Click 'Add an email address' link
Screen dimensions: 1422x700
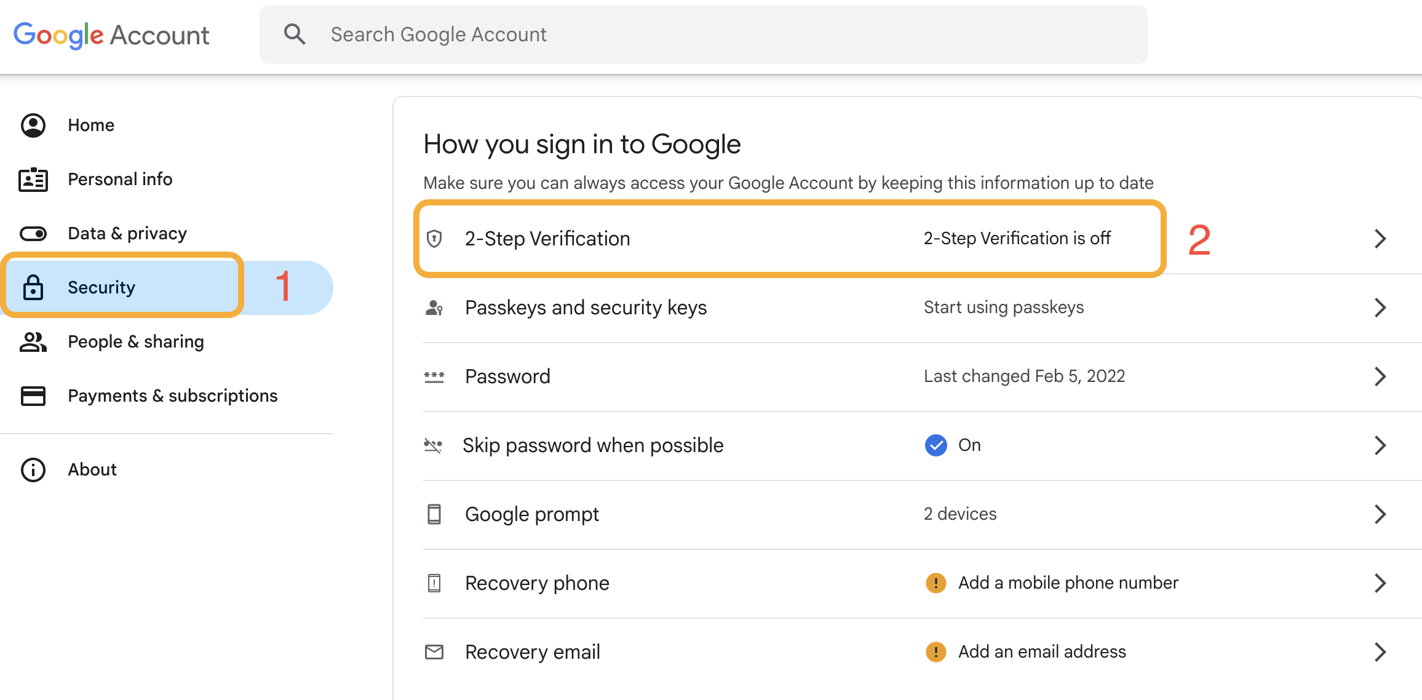click(1042, 652)
